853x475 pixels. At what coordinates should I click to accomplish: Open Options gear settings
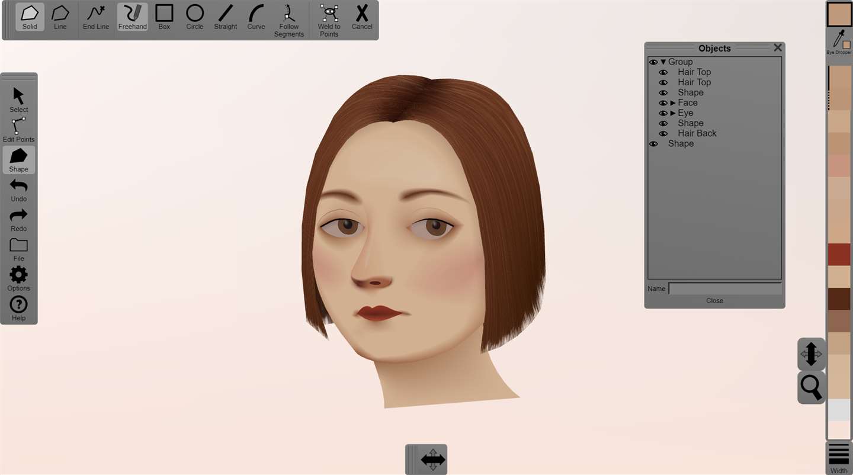[18, 279]
